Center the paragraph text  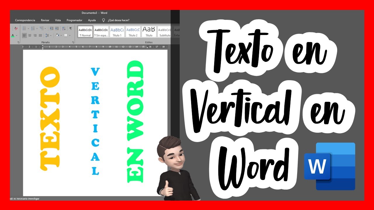tap(30, 36)
